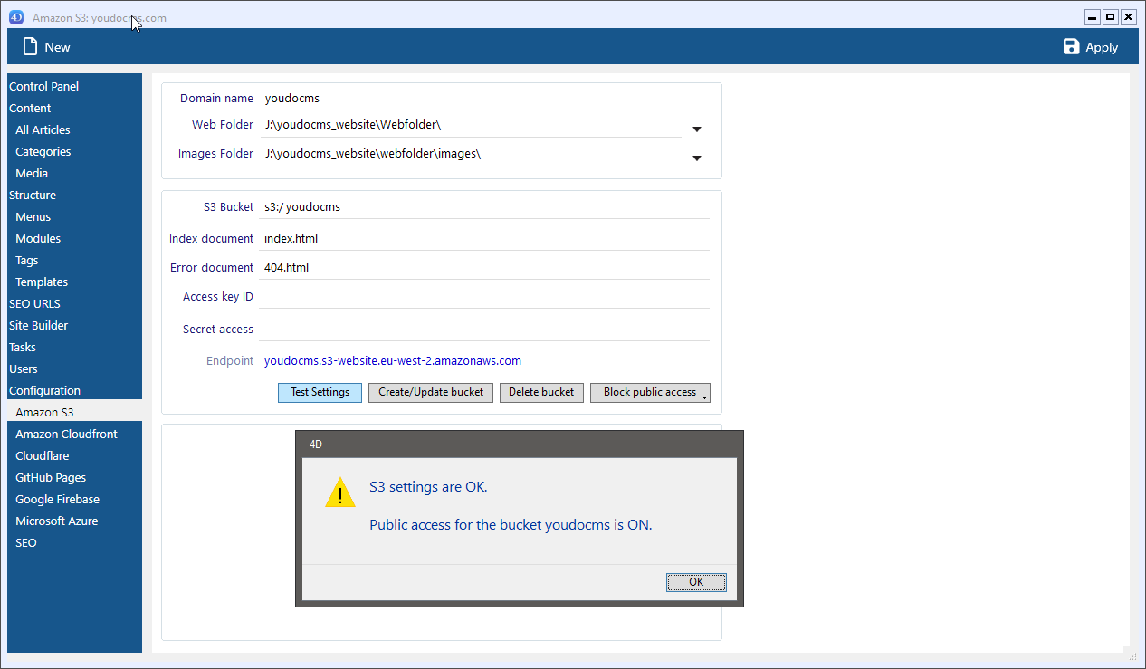Click the Test Settings button
This screenshot has width=1146, height=669.
point(320,392)
